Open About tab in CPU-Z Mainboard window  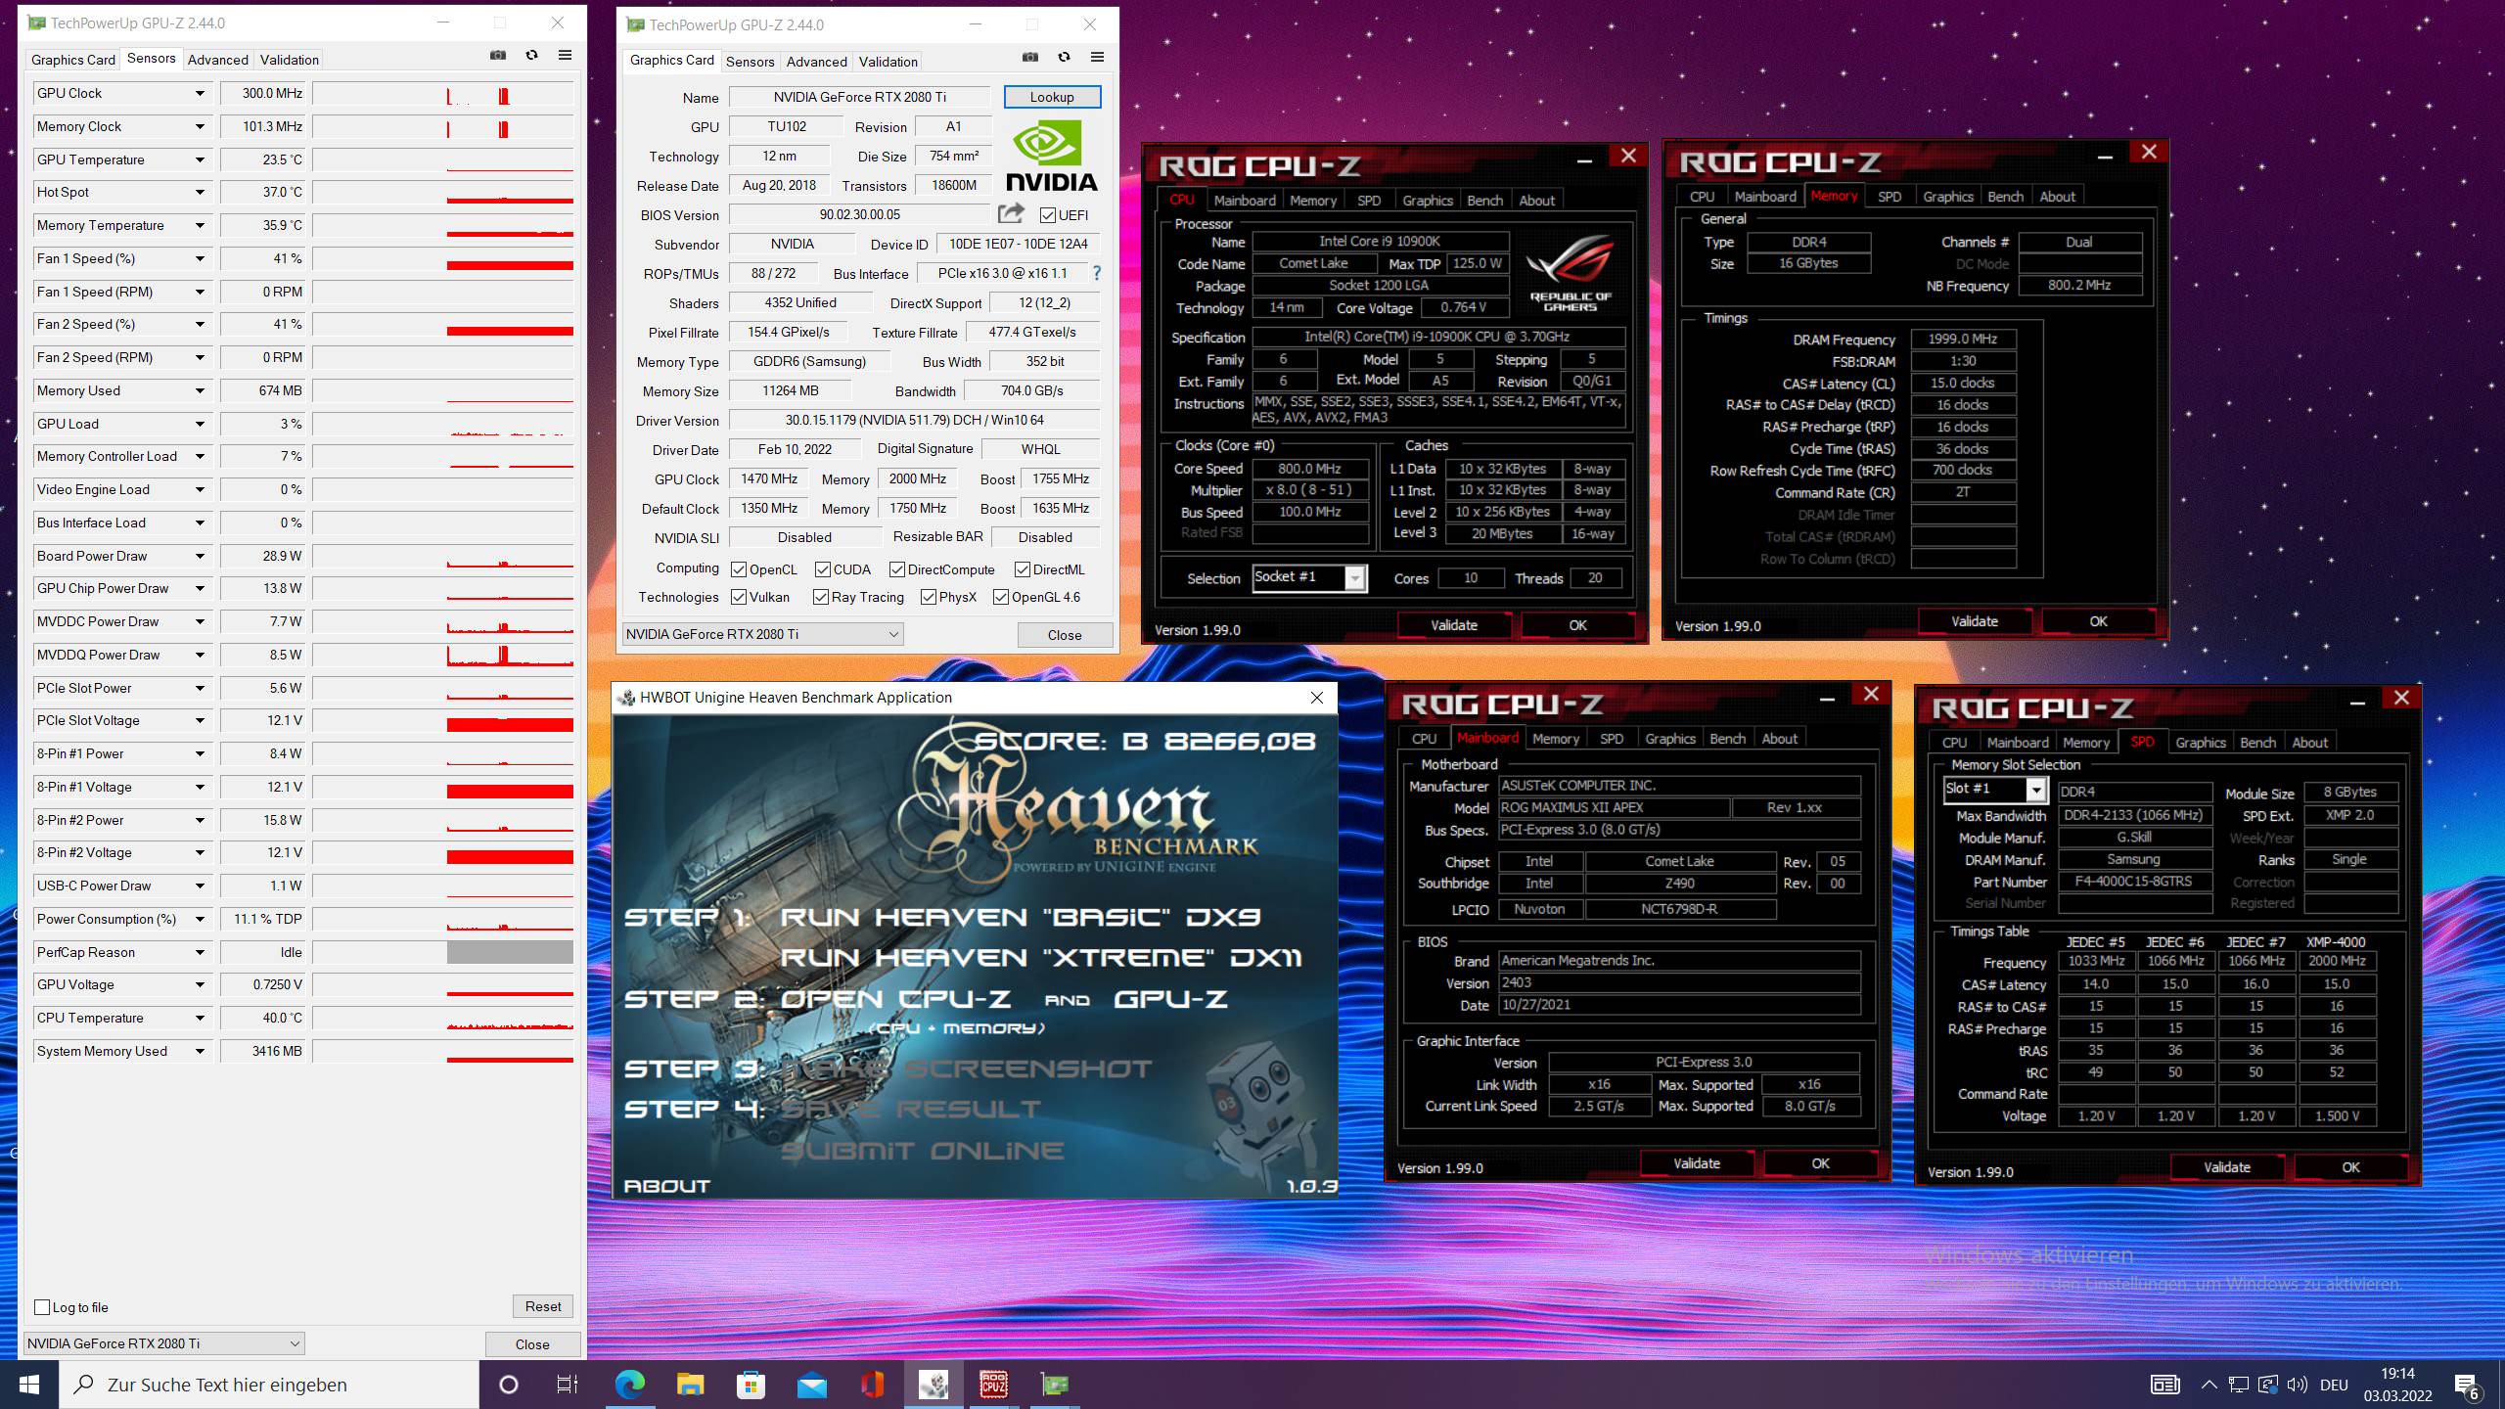coord(1779,739)
